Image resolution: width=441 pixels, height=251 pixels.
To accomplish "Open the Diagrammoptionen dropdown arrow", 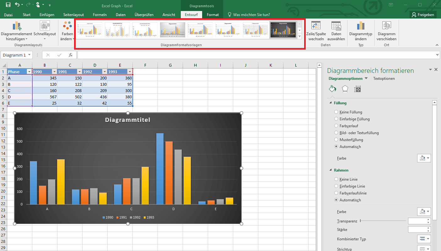I will (366, 79).
